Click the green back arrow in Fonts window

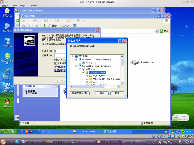pos(18,21)
